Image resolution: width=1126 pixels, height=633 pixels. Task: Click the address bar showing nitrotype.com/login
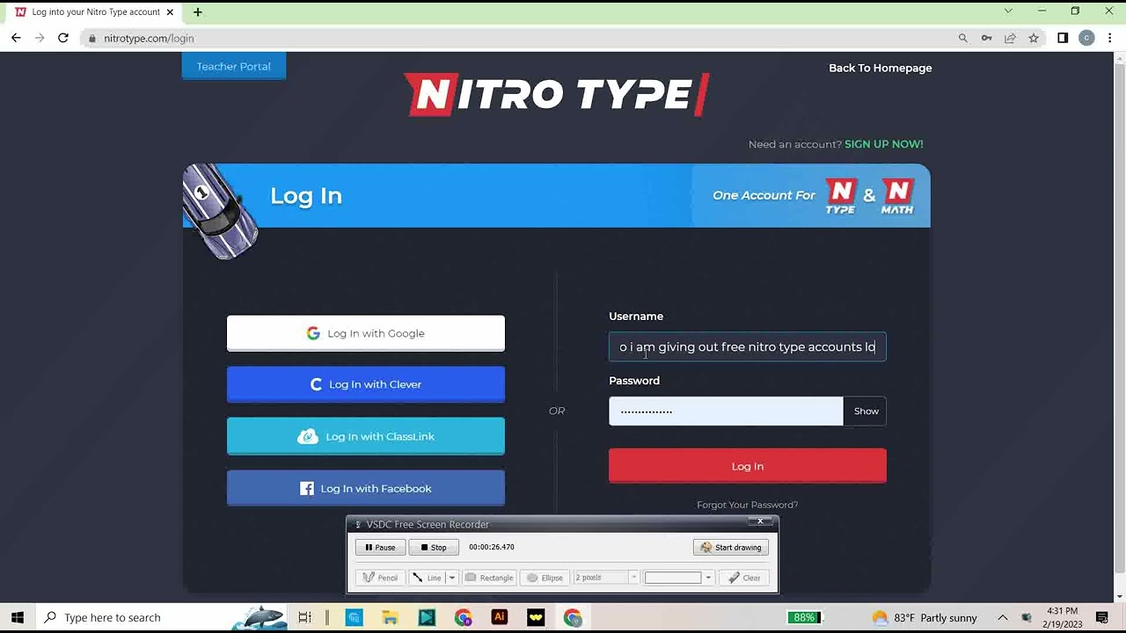(x=519, y=39)
